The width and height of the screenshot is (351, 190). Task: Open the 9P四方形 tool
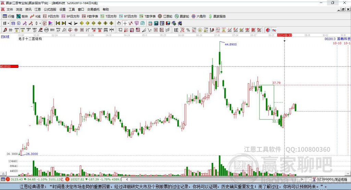click(71, 16)
